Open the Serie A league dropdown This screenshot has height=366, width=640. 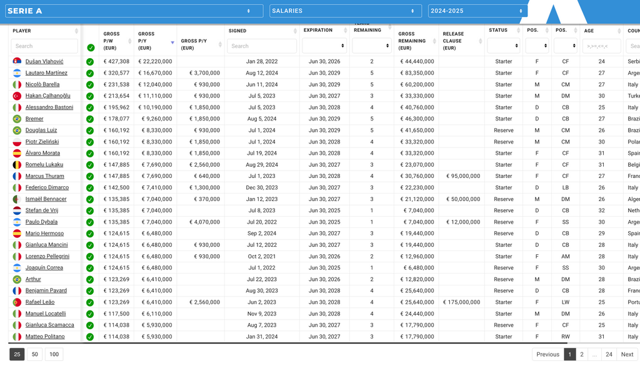[129, 11]
